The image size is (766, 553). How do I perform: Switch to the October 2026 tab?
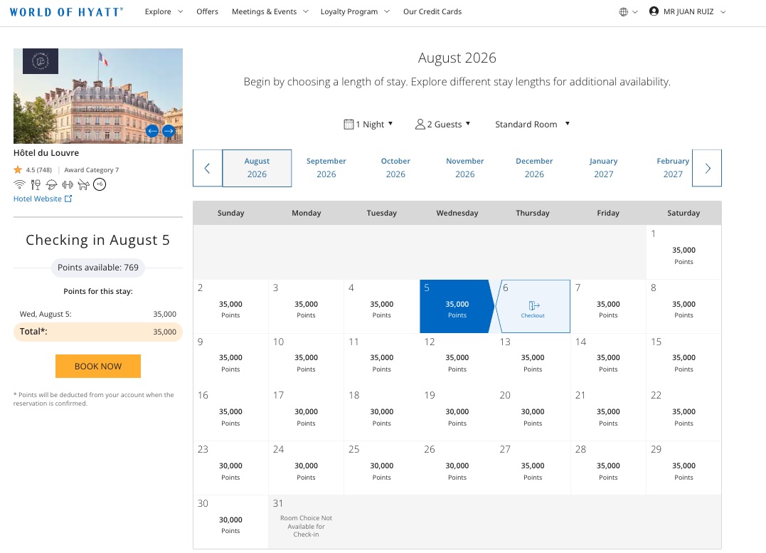(x=395, y=168)
